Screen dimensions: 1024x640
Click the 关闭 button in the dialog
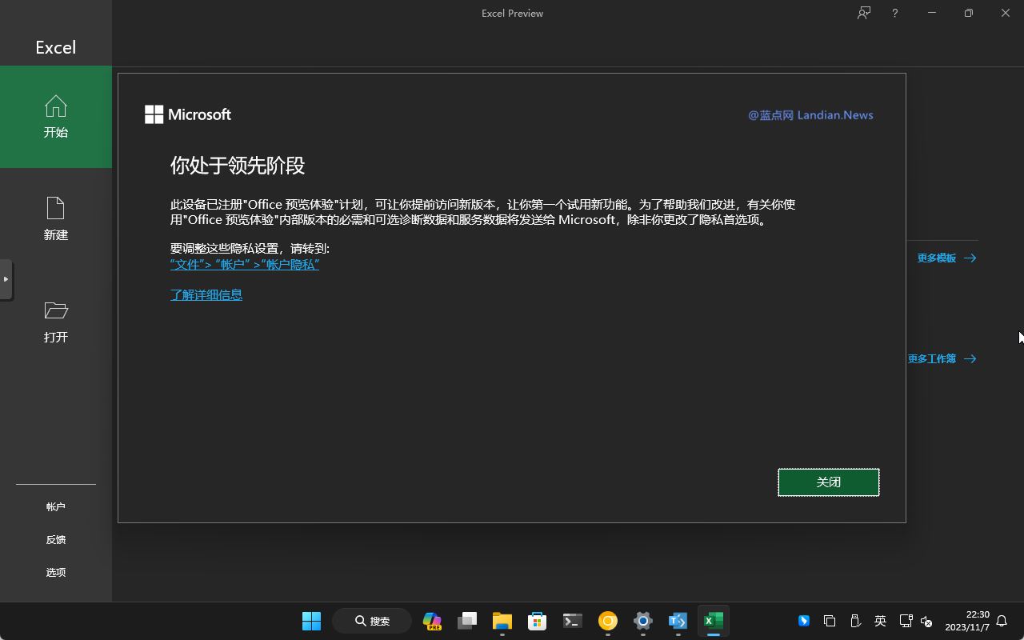[828, 482]
